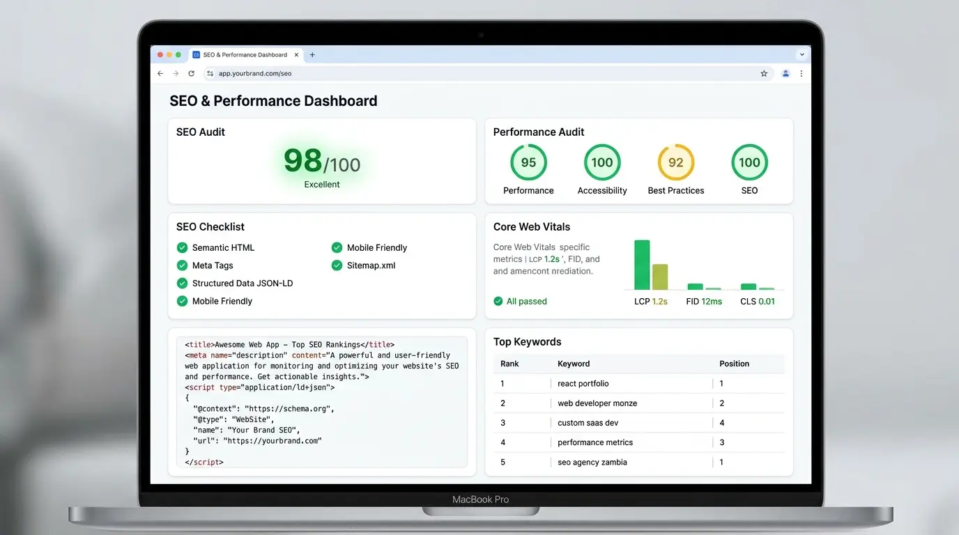The width and height of the screenshot is (959, 535).
Task: Click the Rank column header
Action: tap(509, 364)
